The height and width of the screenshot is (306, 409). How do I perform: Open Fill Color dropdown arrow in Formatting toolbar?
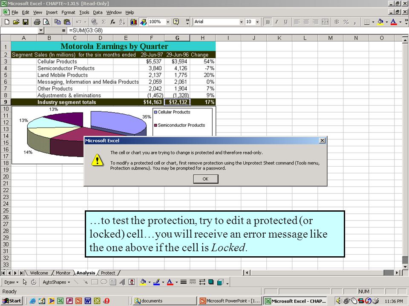(x=386, y=22)
